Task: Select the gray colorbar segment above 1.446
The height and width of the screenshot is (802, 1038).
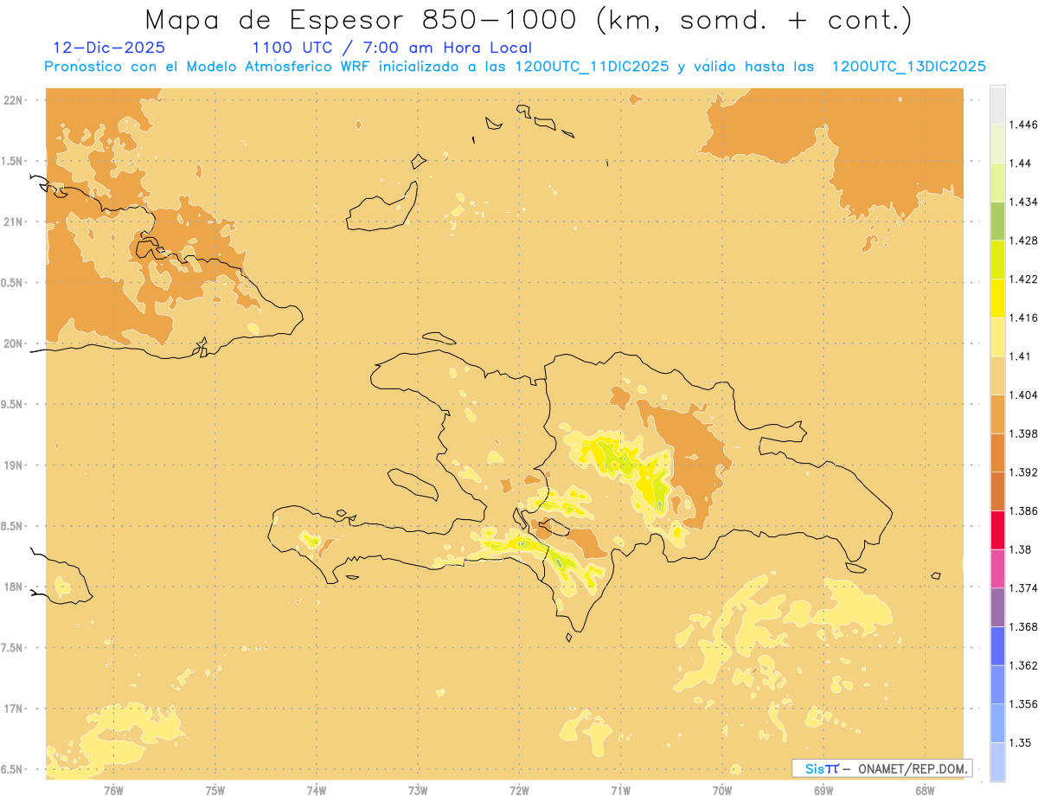Action: coord(997,105)
